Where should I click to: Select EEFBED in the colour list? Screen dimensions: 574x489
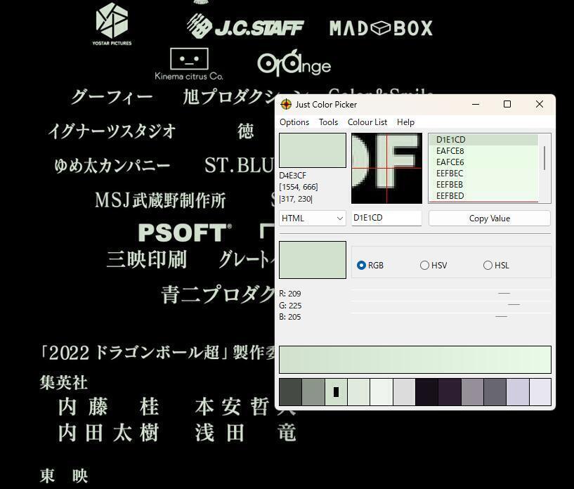[x=483, y=196]
